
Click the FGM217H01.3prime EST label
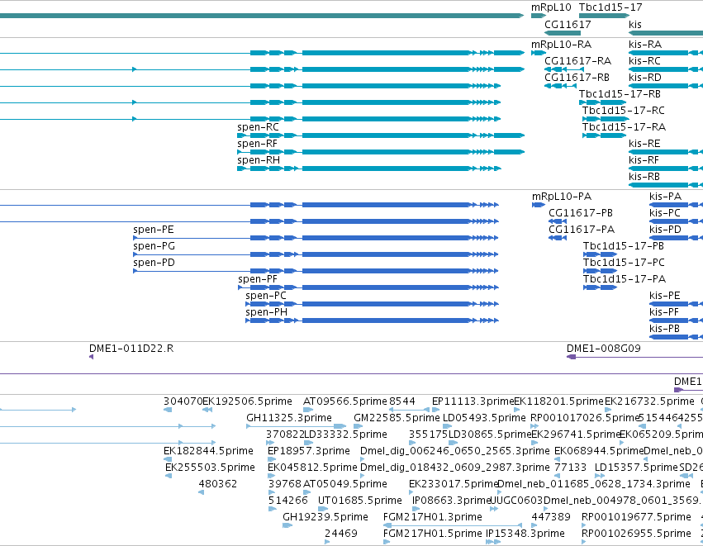pyautogui.click(x=433, y=517)
